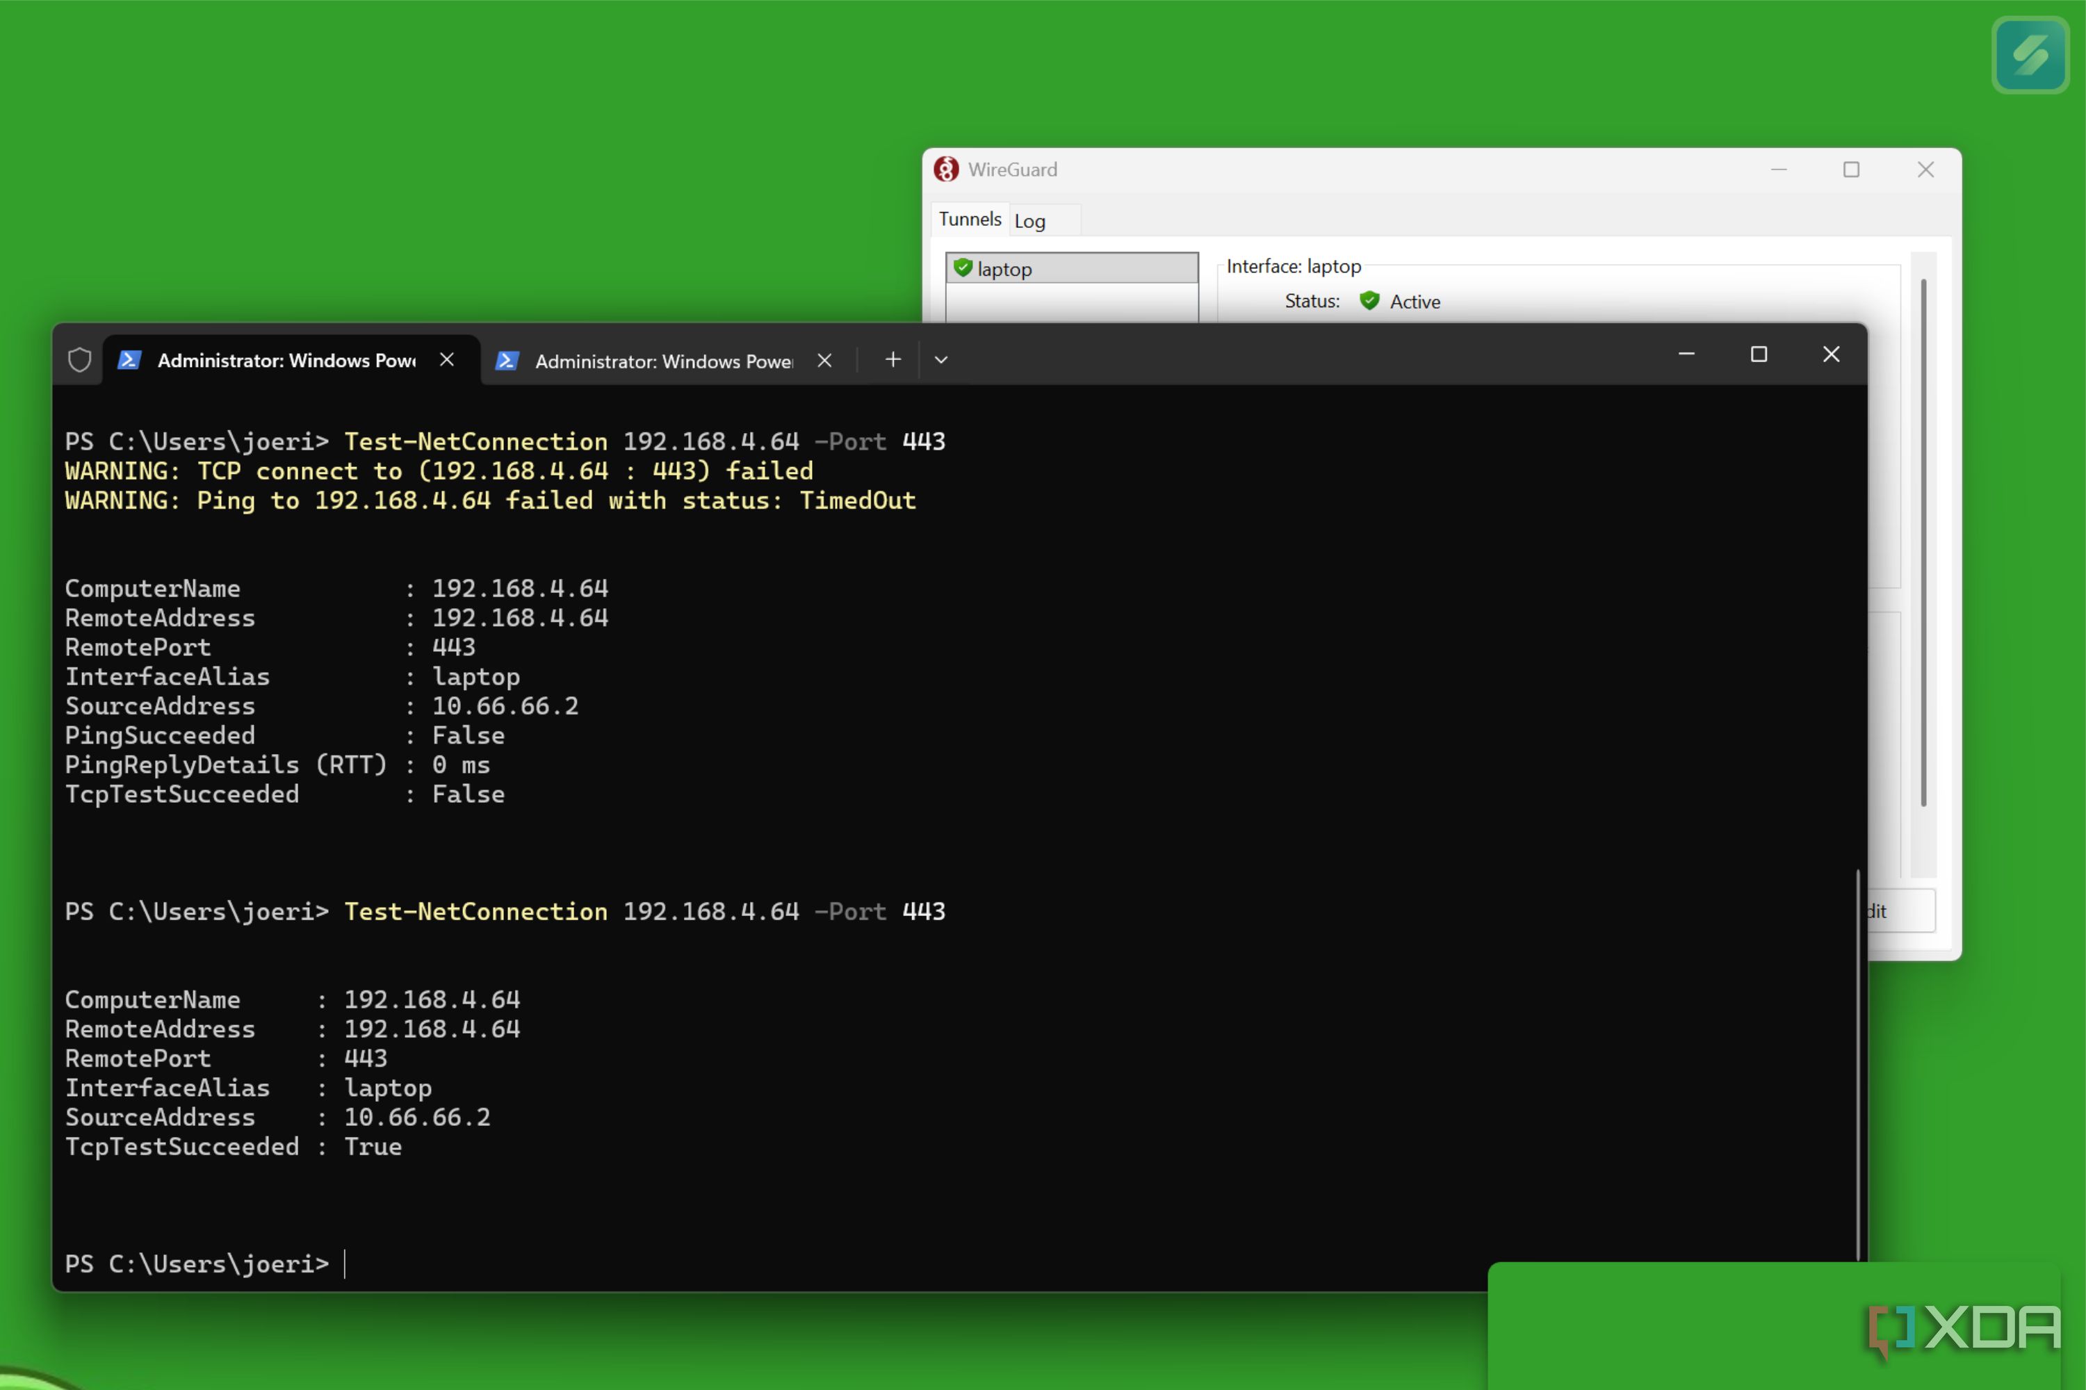This screenshot has width=2086, height=1390.
Task: Close the second Administrator PowerShell tab
Action: (x=824, y=360)
